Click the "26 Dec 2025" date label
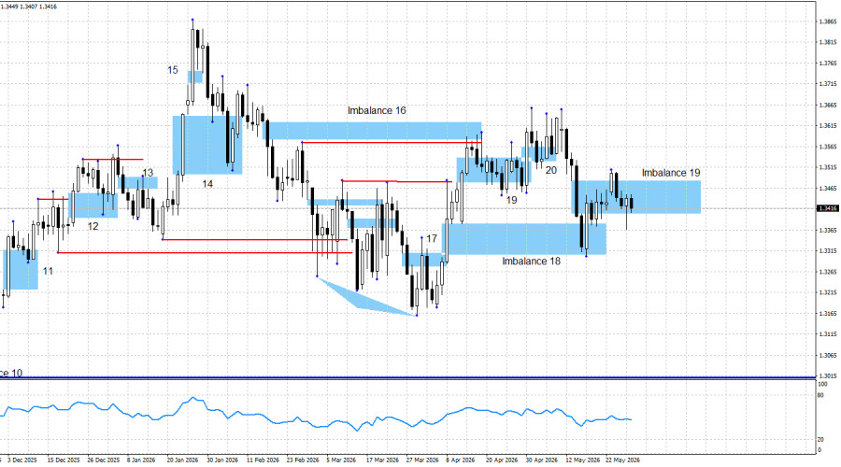The height and width of the screenshot is (467, 841). [x=103, y=460]
